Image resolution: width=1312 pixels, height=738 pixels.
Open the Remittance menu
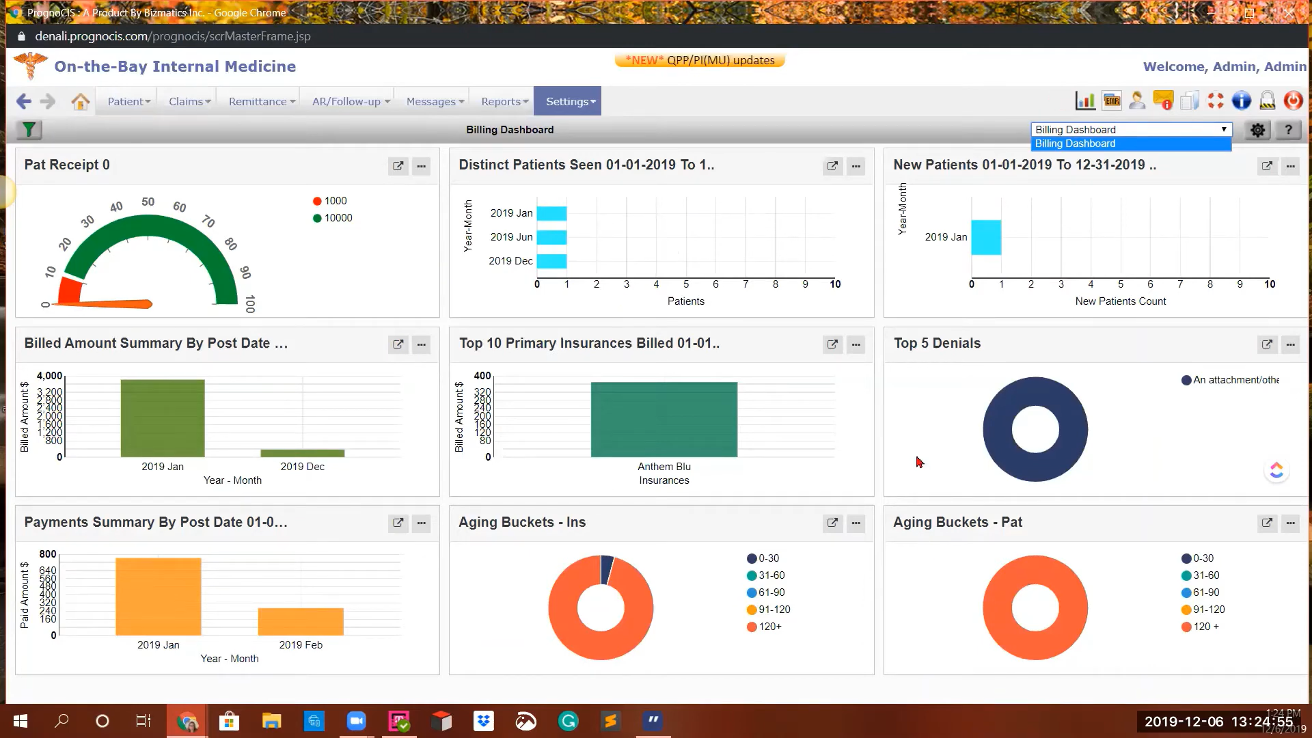[262, 101]
